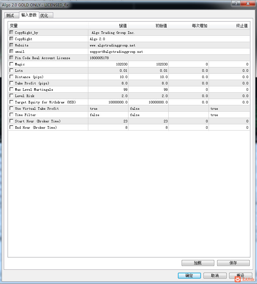The image size is (257, 284).
Task: Select Start Hour 赋值 value 23
Action: 108,121
